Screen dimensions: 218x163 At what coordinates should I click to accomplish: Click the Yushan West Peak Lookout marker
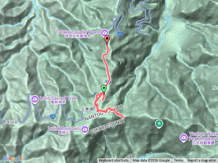pos(183,138)
